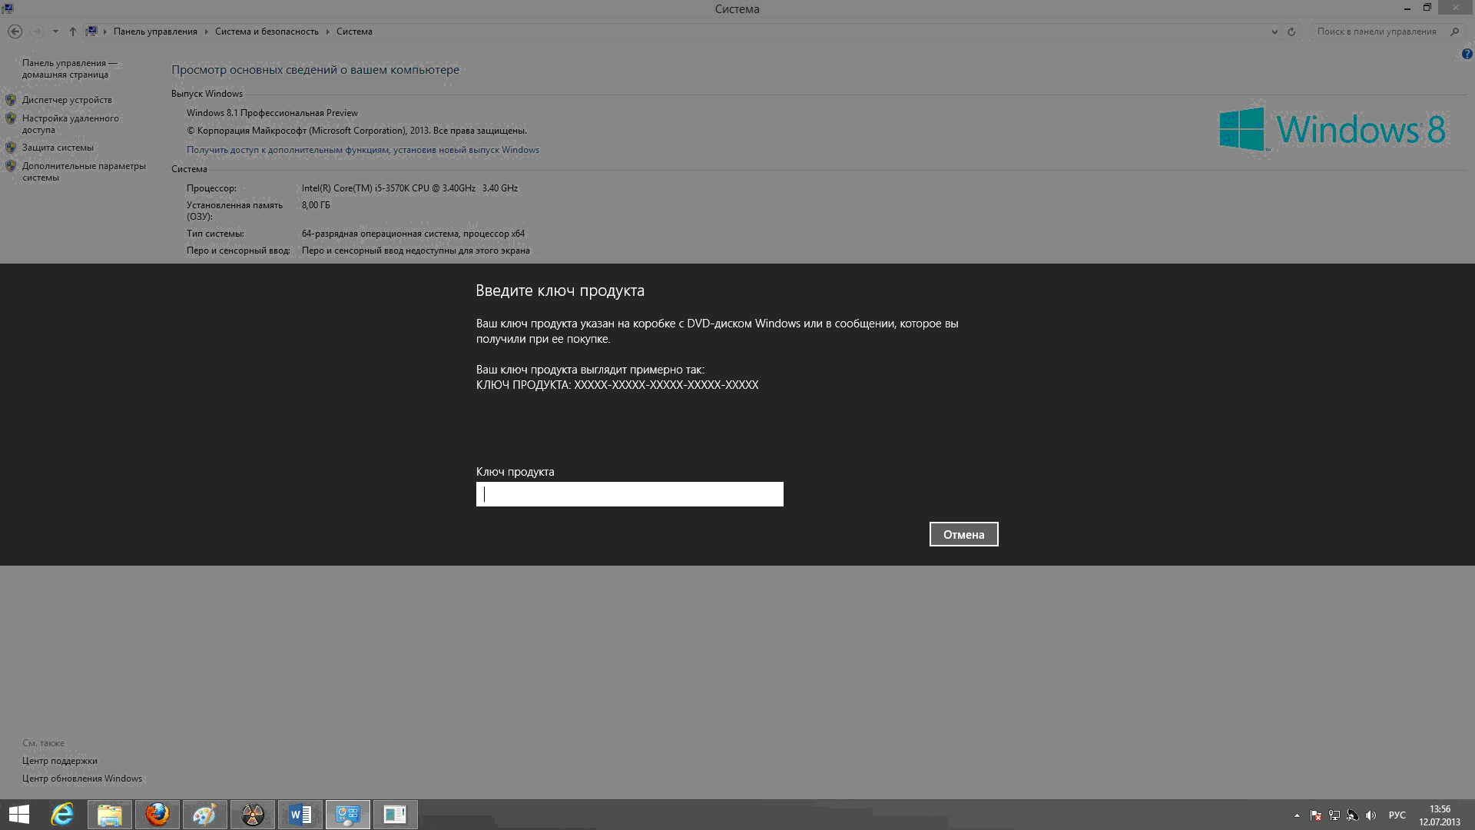Open Диспетчер устройств link

point(67,100)
